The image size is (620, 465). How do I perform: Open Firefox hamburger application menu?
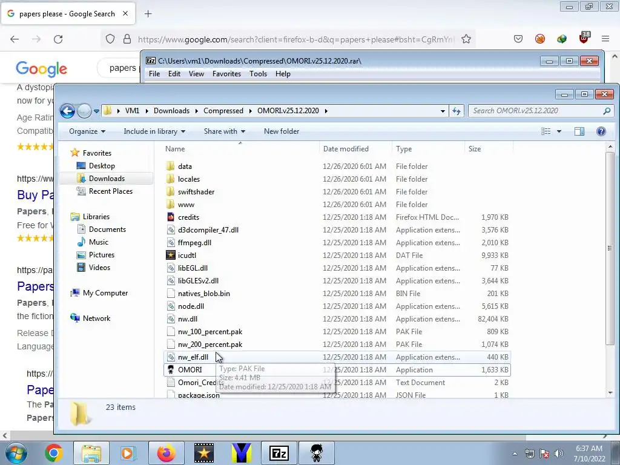coord(605,39)
